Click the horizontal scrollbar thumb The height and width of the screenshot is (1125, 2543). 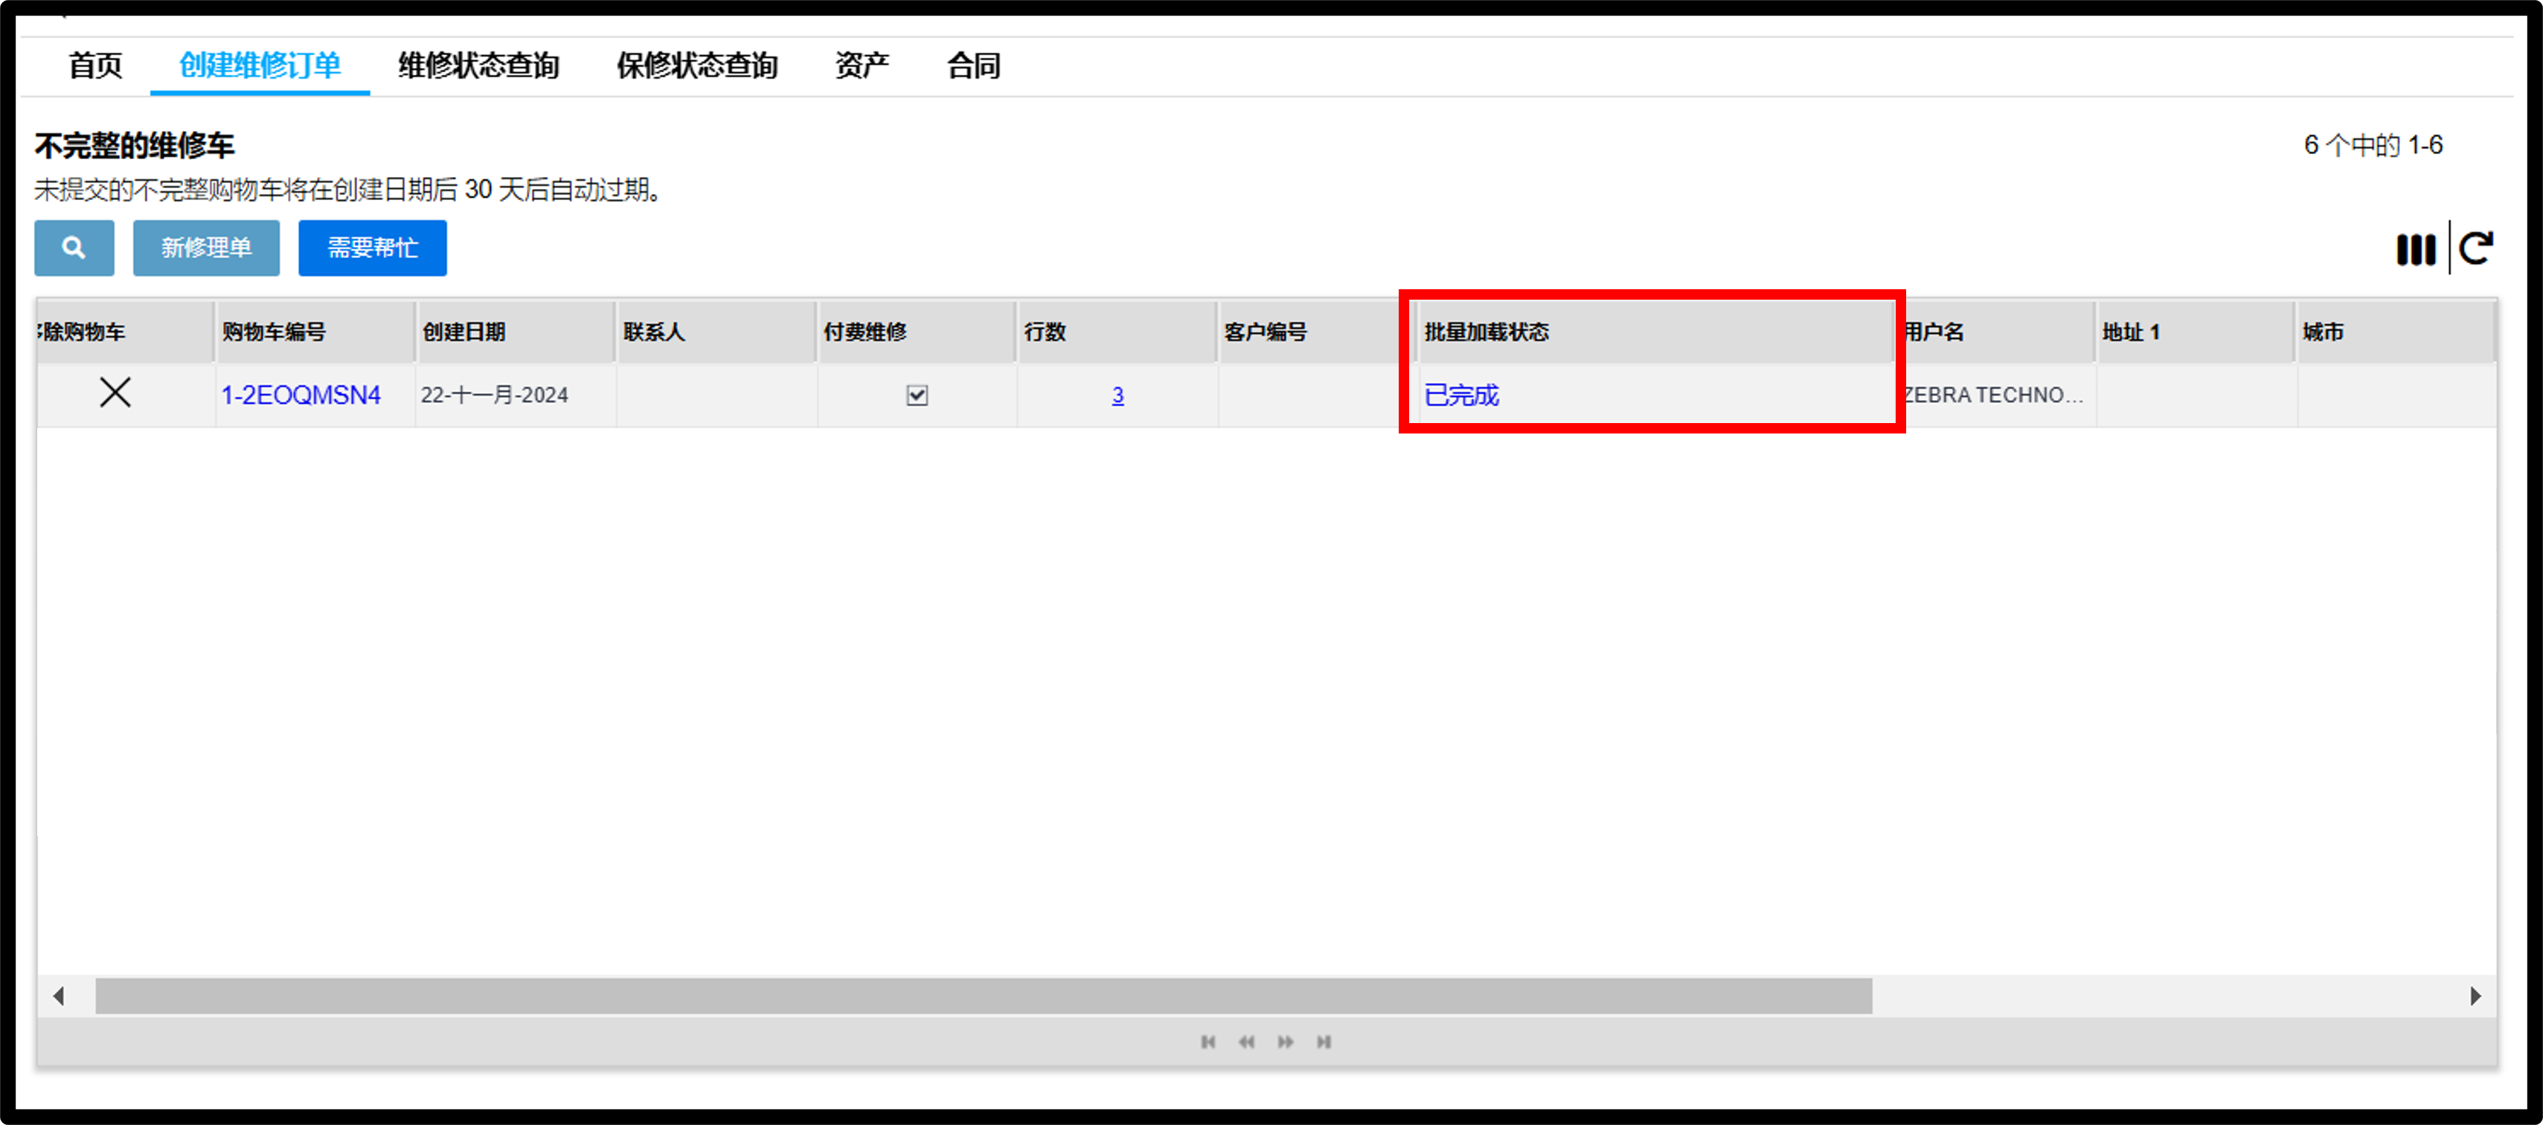point(984,996)
